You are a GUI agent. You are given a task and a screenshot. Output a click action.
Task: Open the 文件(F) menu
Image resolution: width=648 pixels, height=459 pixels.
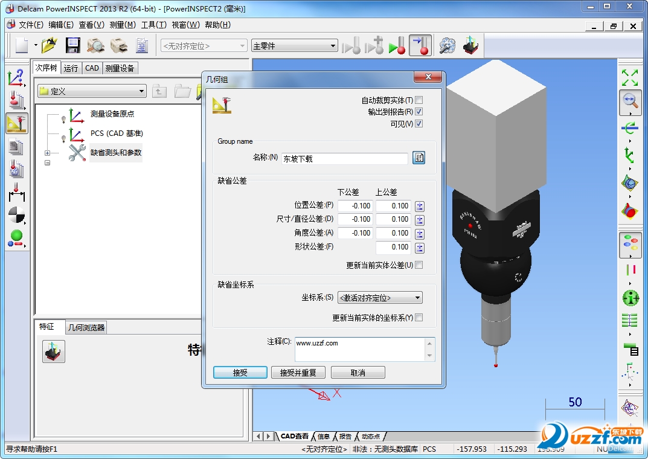pyautogui.click(x=31, y=25)
